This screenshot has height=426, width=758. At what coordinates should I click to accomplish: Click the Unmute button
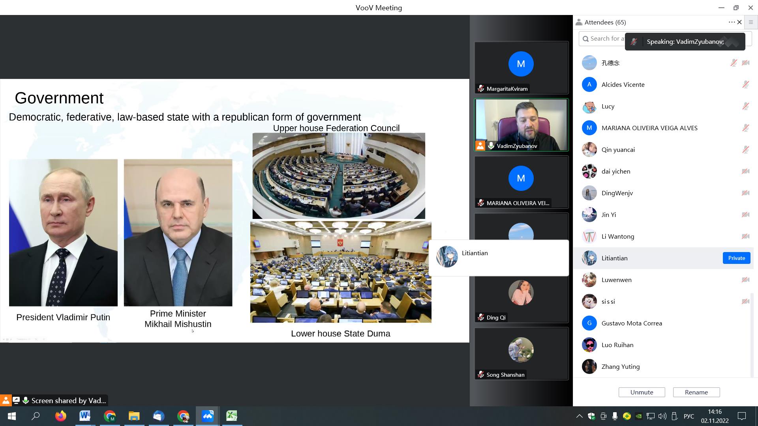tap(642, 392)
